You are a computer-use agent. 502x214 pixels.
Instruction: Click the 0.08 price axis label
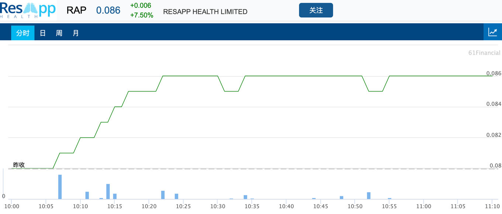(495, 166)
